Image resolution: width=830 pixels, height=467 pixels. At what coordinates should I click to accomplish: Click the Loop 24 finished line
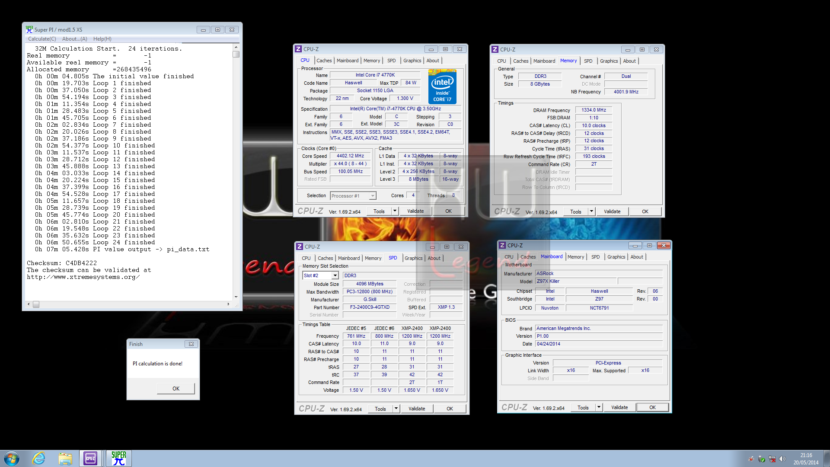click(x=95, y=242)
